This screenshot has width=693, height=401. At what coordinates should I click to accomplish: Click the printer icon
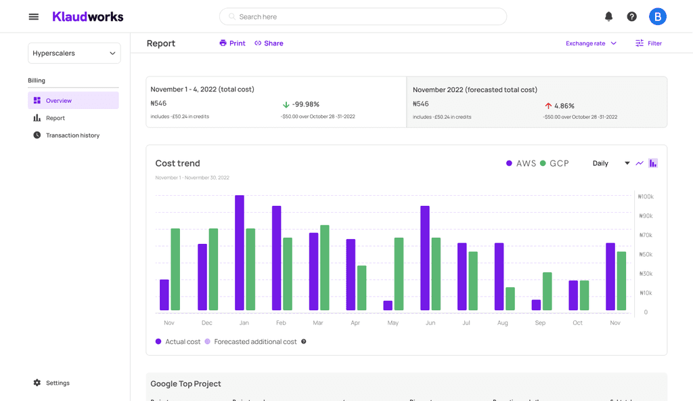[223, 43]
